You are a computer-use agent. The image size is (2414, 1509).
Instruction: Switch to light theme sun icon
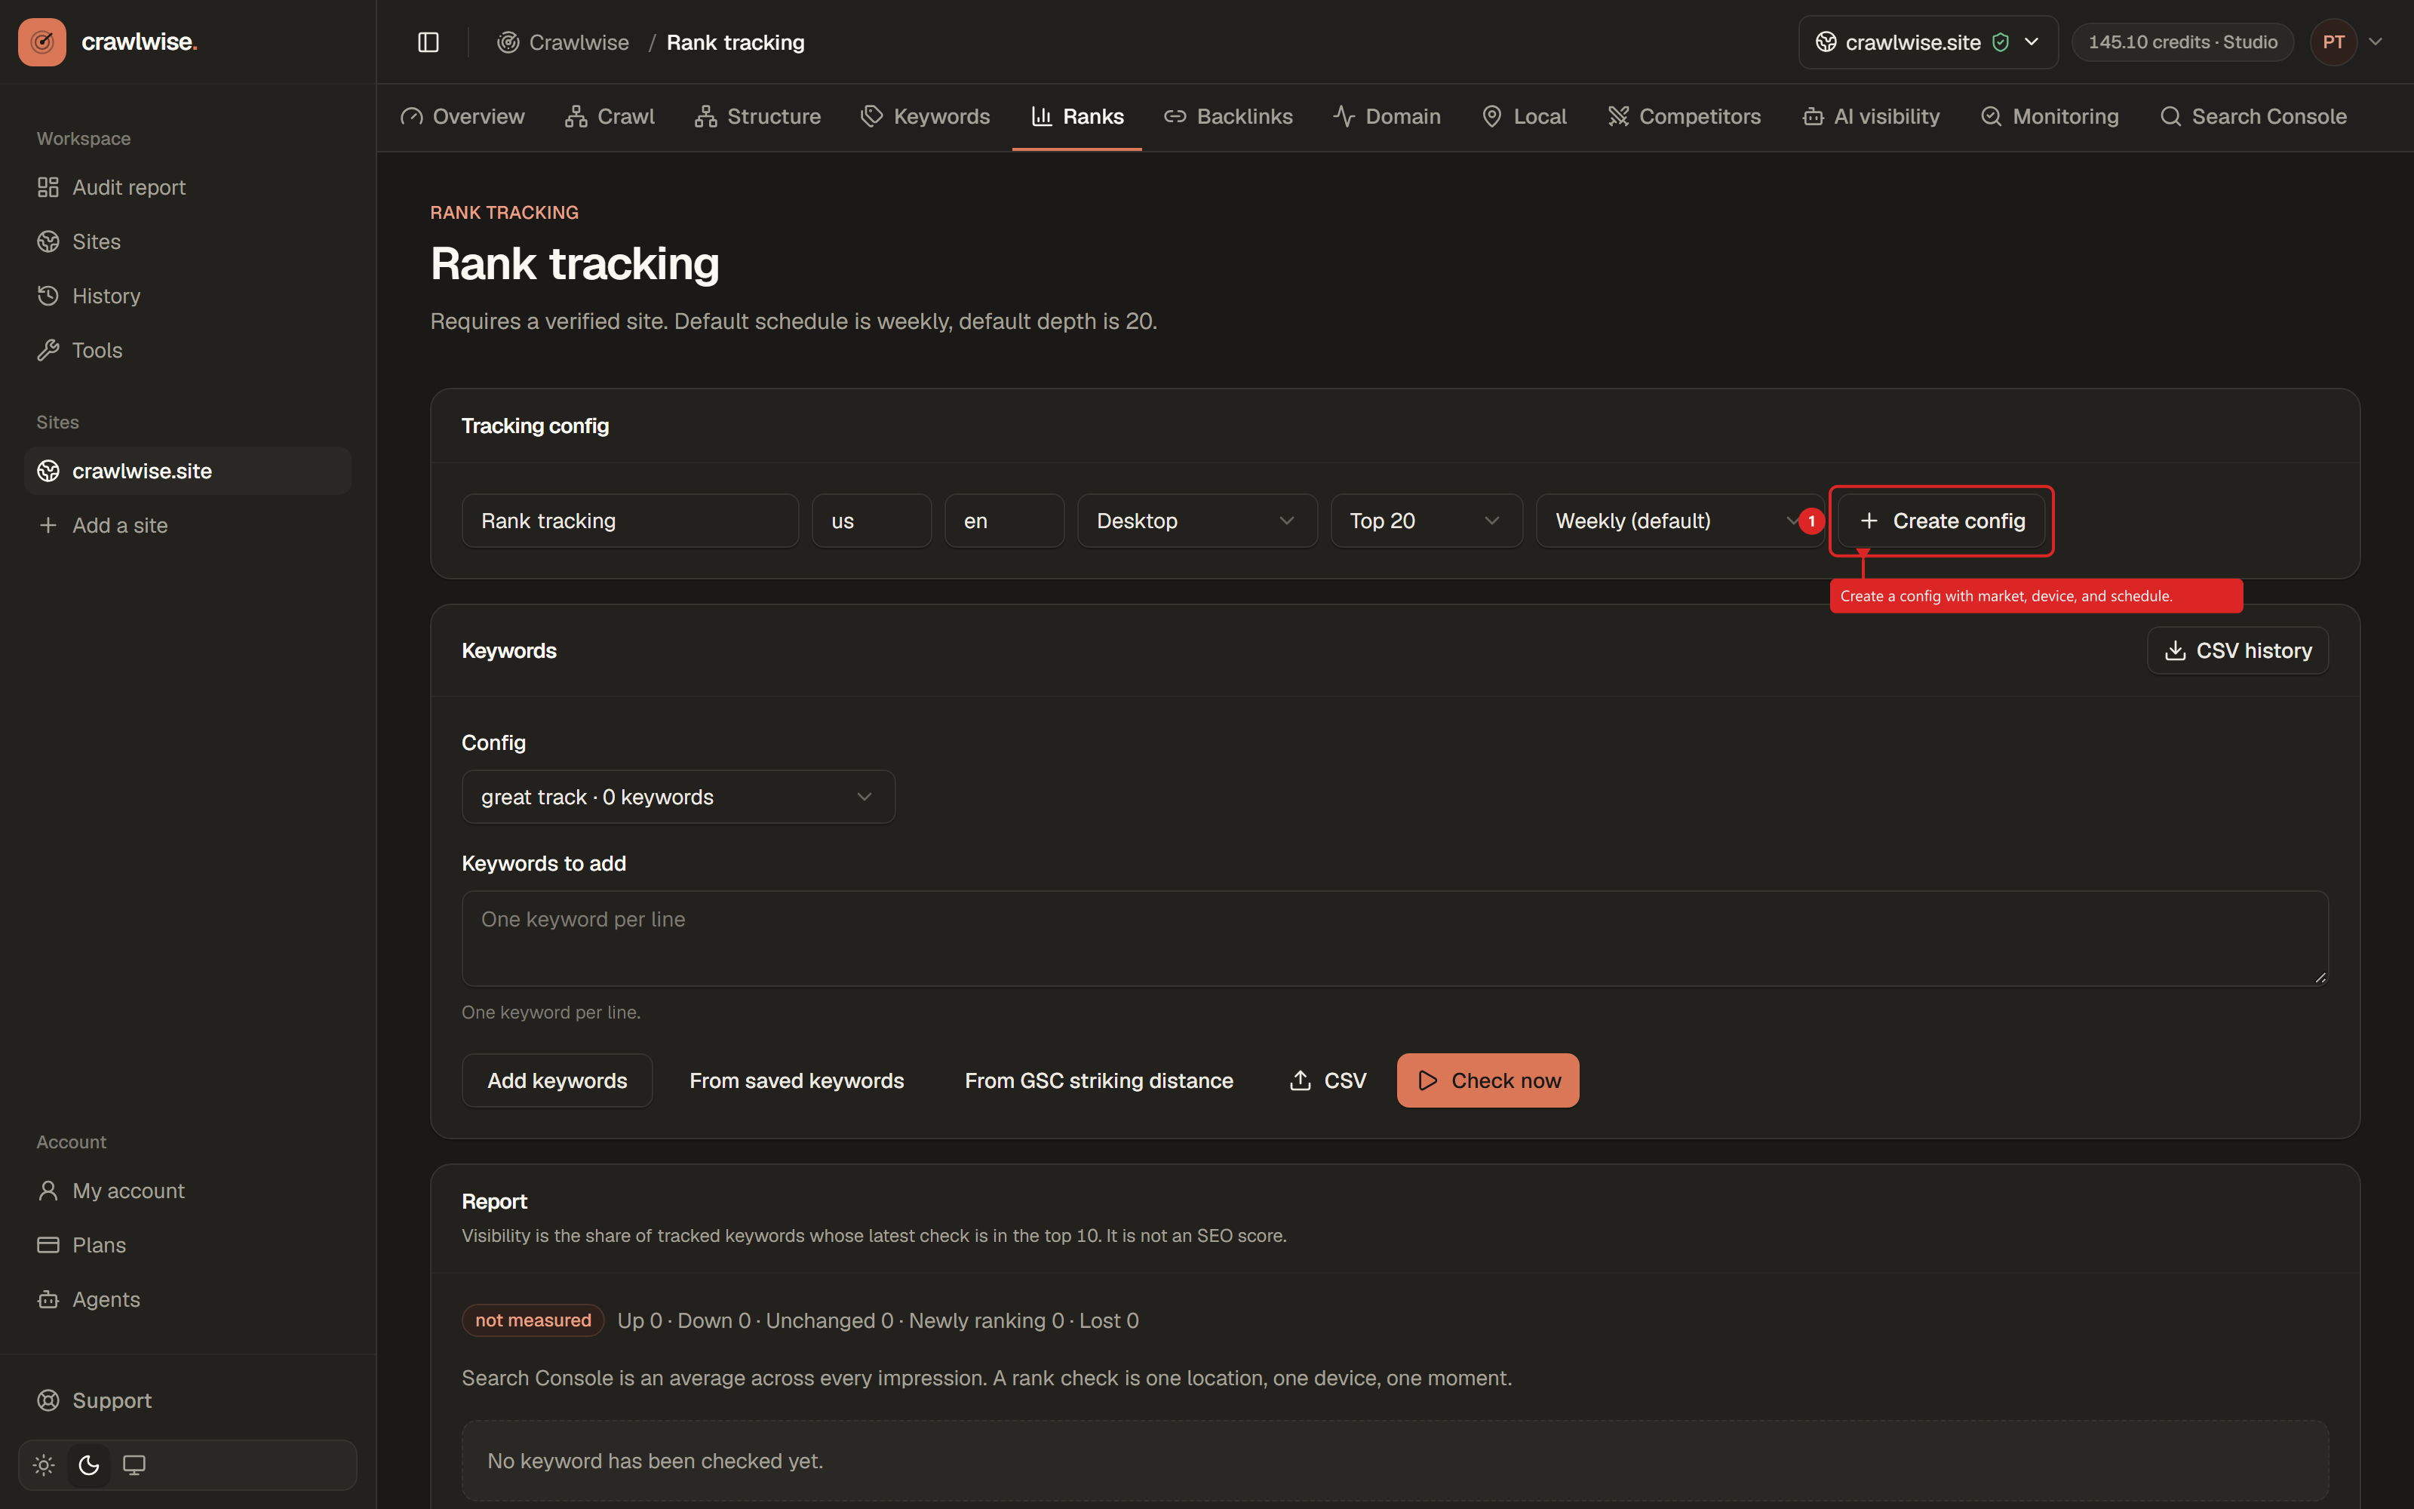[44, 1464]
